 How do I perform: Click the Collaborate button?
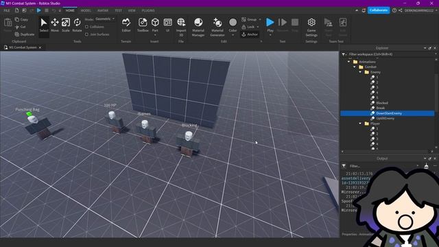click(379, 10)
